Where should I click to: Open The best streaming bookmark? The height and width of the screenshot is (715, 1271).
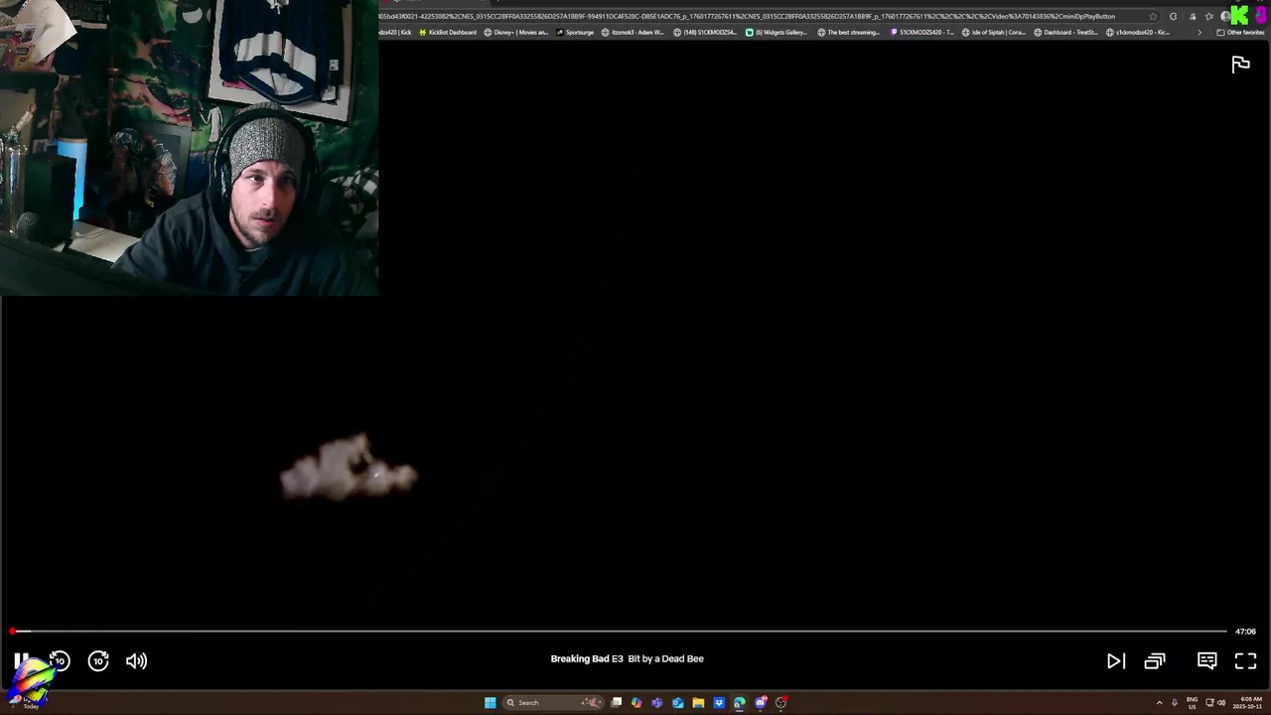click(x=849, y=32)
